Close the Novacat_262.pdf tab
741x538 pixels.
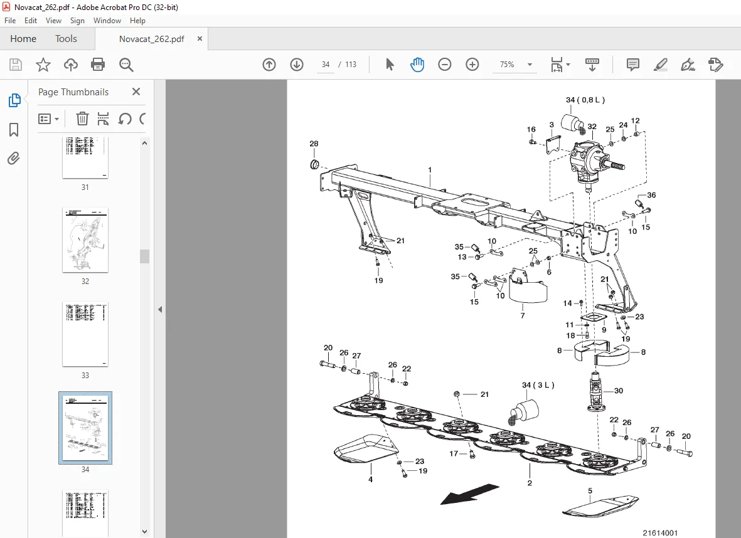pos(200,39)
